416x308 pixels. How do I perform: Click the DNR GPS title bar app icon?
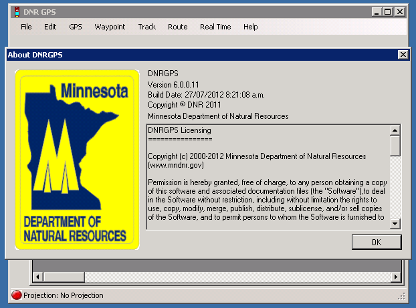pyautogui.click(x=17, y=12)
